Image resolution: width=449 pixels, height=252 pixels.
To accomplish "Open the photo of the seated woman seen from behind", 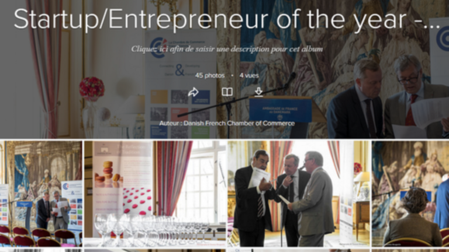I will click(x=410, y=194).
